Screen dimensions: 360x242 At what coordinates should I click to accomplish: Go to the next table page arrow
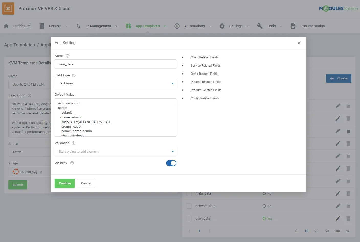tap(210, 231)
